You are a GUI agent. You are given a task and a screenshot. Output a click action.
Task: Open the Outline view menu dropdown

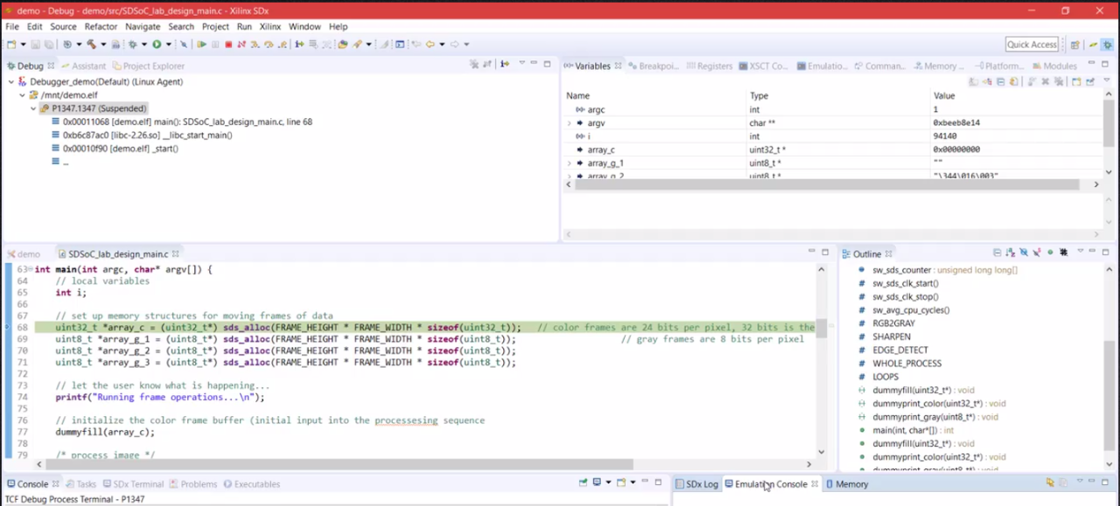pos(1081,251)
